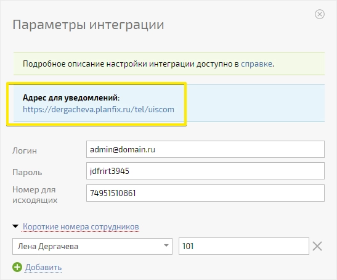Image resolution: width=337 pixels, height=280 pixels.
Task: Click the Адрес для уведомлений heading
Action: click(71, 97)
